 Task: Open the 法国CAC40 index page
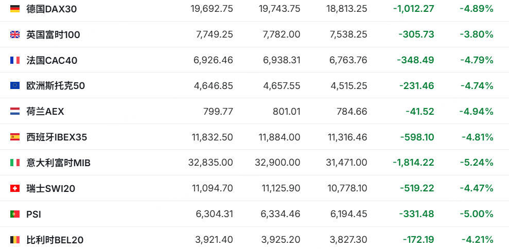52,60
